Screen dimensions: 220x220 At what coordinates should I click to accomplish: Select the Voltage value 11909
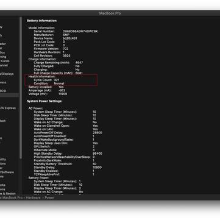pyautogui.click(x=63, y=94)
